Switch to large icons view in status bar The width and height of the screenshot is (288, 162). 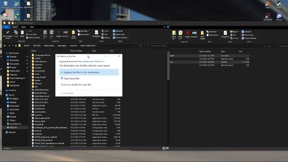point(167,148)
